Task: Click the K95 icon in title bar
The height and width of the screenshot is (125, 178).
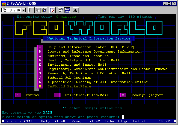Action: [4, 4]
